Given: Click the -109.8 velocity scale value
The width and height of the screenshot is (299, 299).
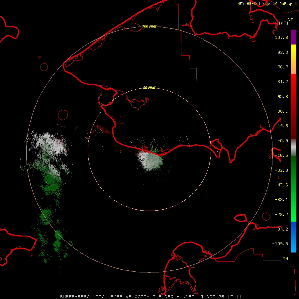Looking at the screenshot, I should [280, 244].
